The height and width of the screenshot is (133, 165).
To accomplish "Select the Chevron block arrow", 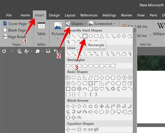I will tap(108, 112).
